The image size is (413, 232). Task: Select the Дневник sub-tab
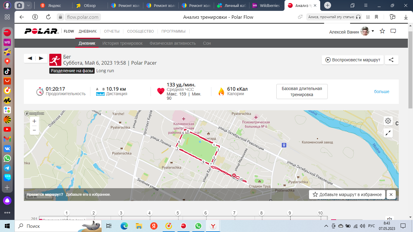87,43
